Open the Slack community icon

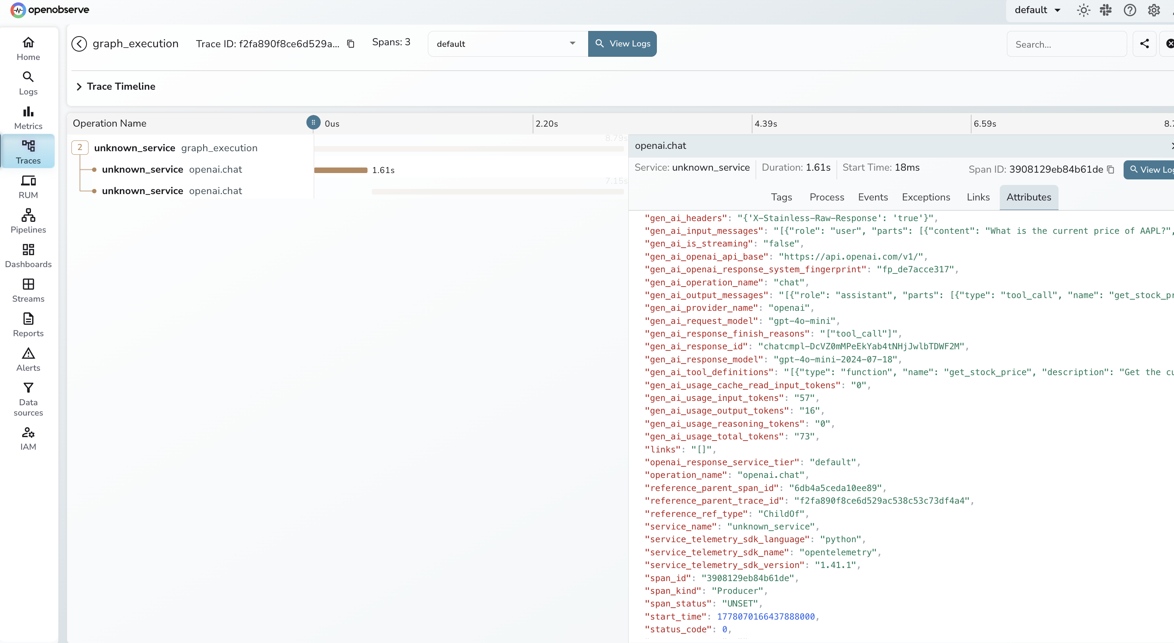pyautogui.click(x=1106, y=10)
